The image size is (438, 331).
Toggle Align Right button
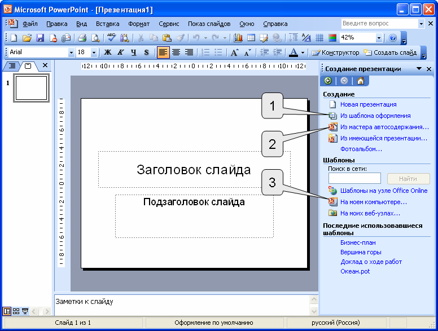point(189,52)
